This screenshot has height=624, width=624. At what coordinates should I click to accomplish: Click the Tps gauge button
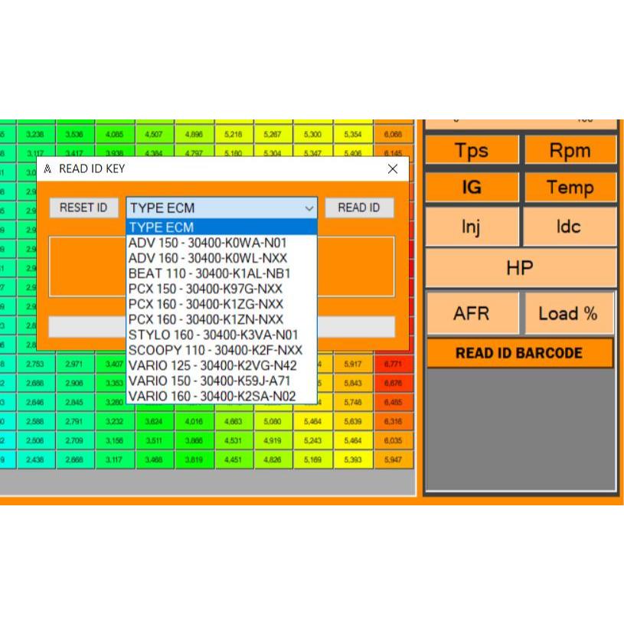click(x=472, y=150)
